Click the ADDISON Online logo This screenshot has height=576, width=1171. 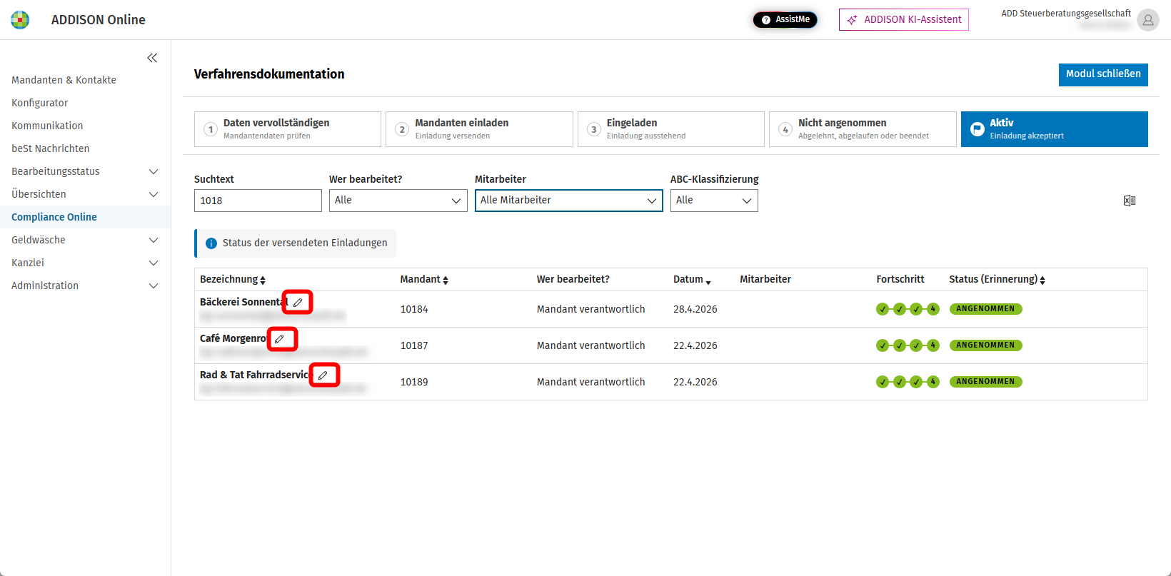coord(20,20)
